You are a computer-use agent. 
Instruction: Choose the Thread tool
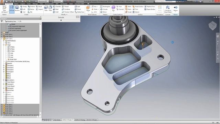click(x=65, y=7)
